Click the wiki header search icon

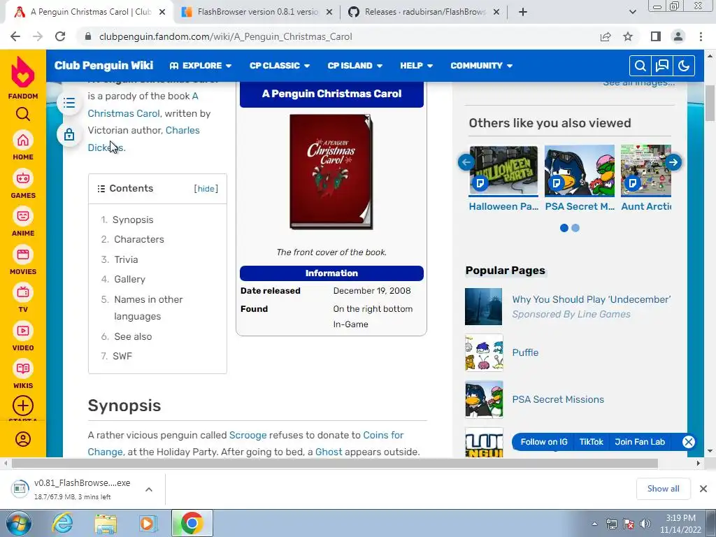[x=640, y=66]
